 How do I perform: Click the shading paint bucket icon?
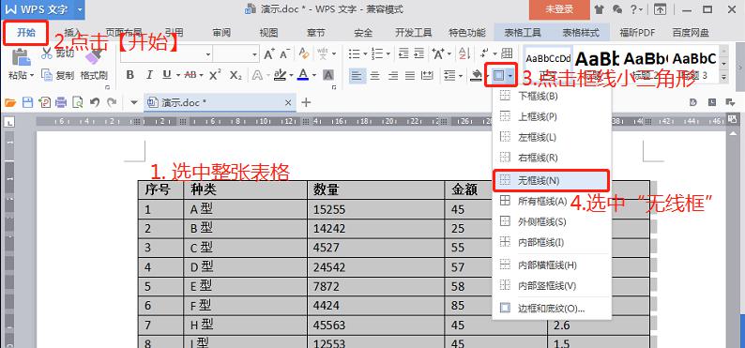pos(476,75)
